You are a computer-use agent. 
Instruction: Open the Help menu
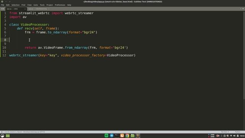click(69, 5)
